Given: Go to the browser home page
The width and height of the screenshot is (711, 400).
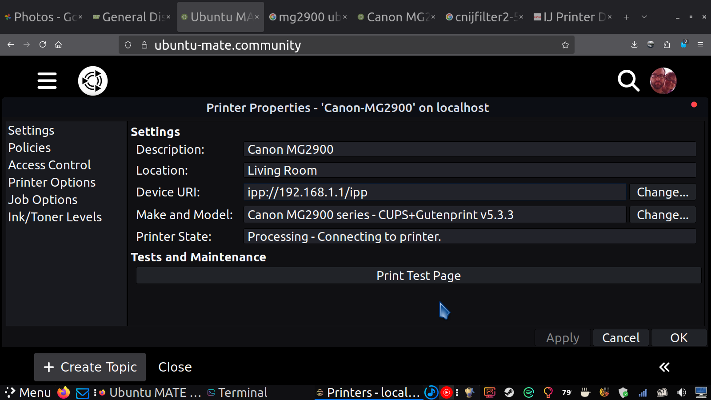Looking at the screenshot, I should click(58, 44).
